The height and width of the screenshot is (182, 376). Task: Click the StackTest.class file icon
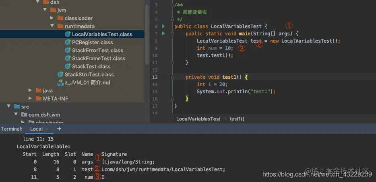coord(68,66)
